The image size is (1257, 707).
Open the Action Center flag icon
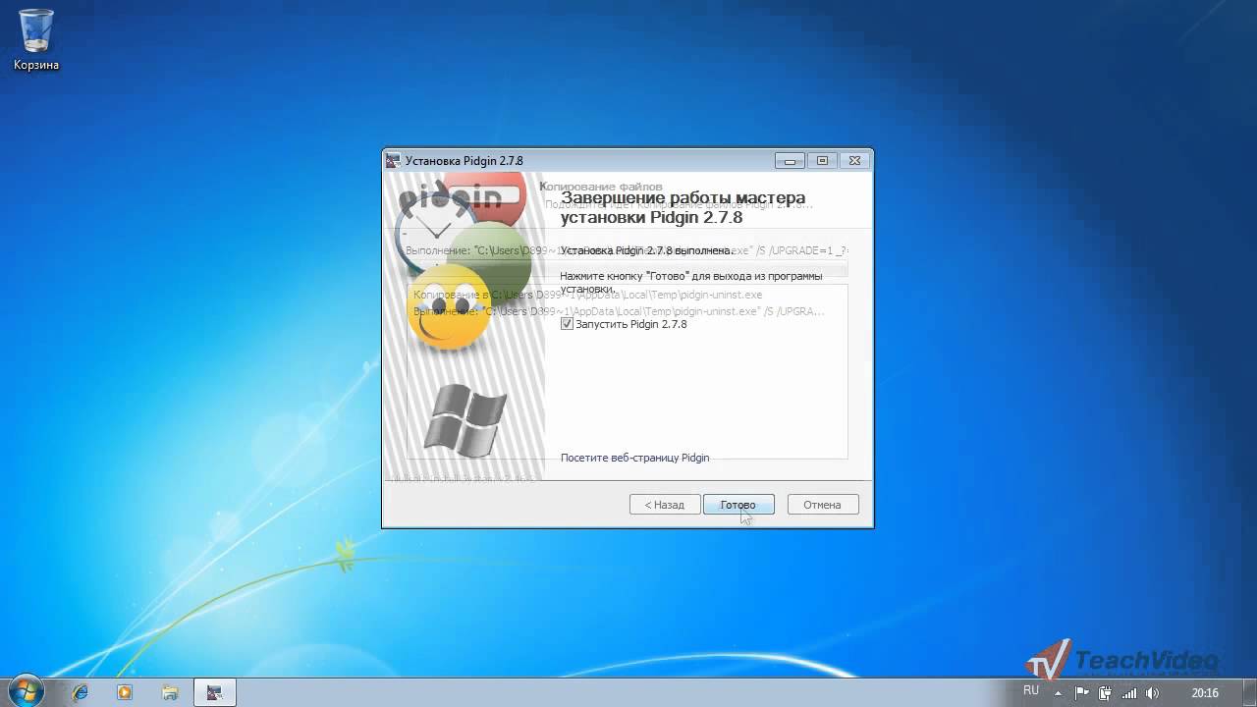click(x=1083, y=692)
